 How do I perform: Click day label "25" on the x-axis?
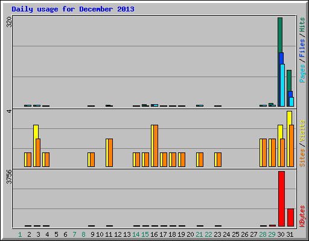pyautogui.click(x=235, y=234)
